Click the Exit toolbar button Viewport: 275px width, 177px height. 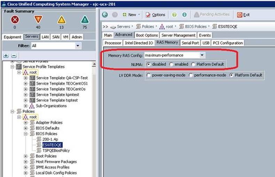244,15
